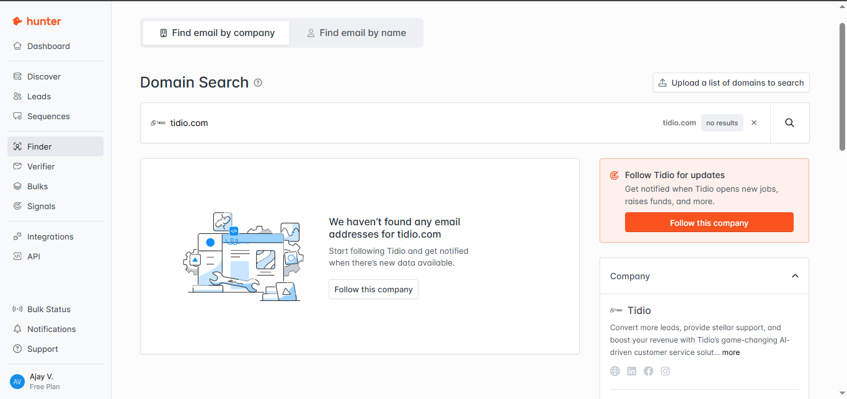Screen dimensions: 847x399
Task: Click the Domain Search help icon
Action: (258, 83)
